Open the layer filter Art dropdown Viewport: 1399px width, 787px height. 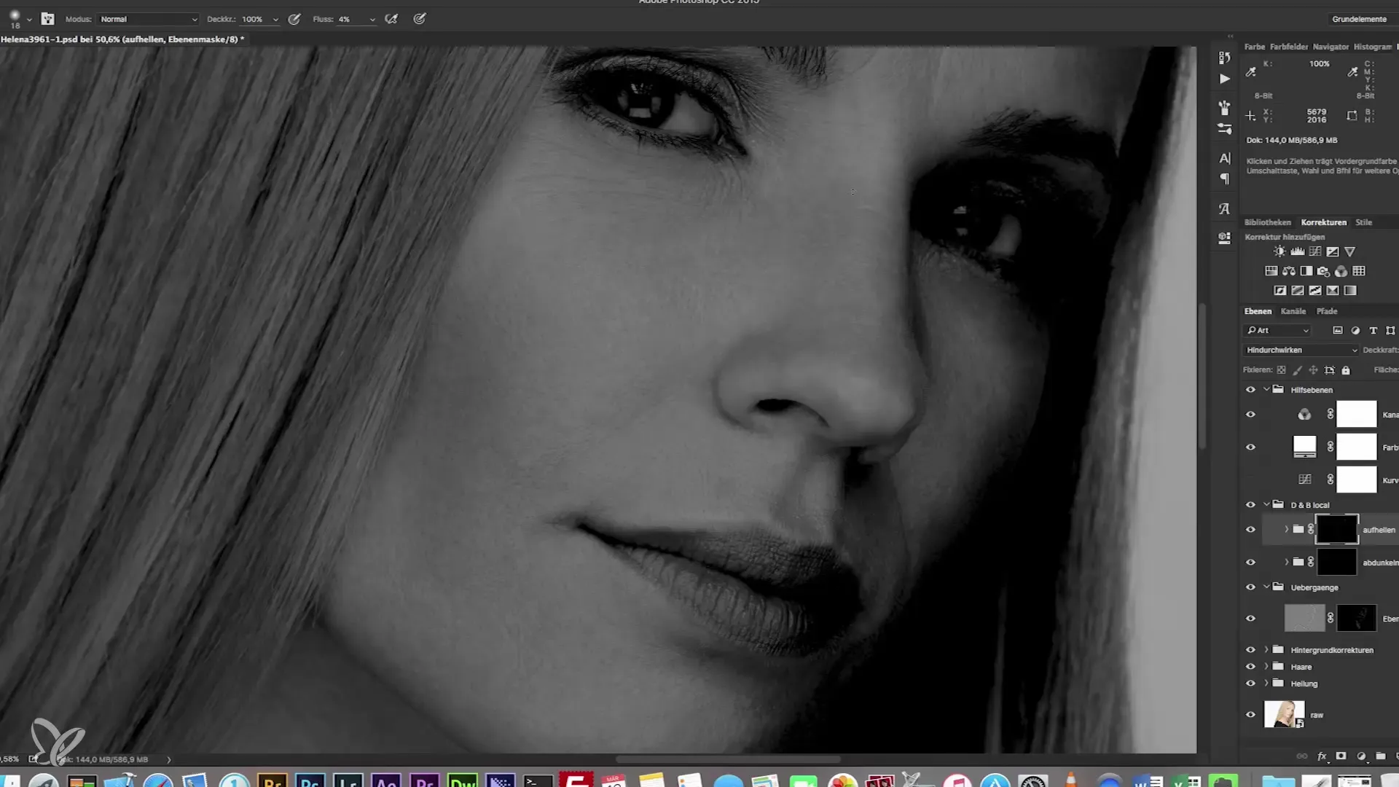[x=1278, y=331]
